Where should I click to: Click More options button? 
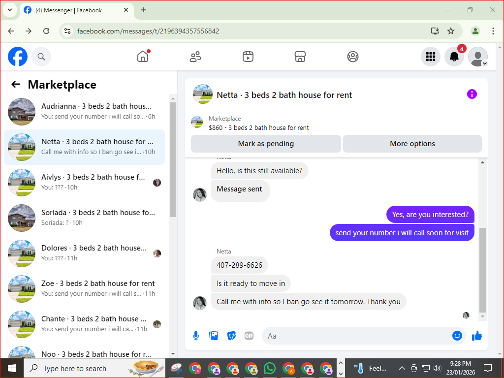(412, 144)
